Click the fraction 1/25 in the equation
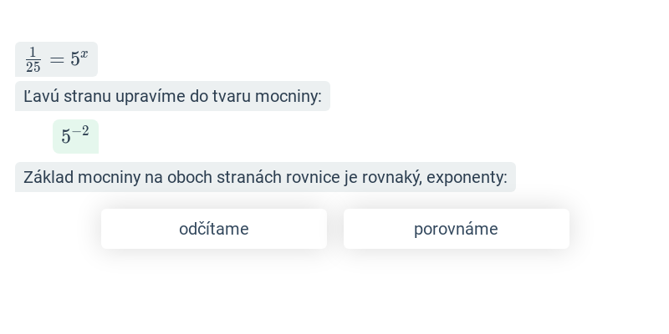This screenshot has width=669, height=334. tap(33, 60)
